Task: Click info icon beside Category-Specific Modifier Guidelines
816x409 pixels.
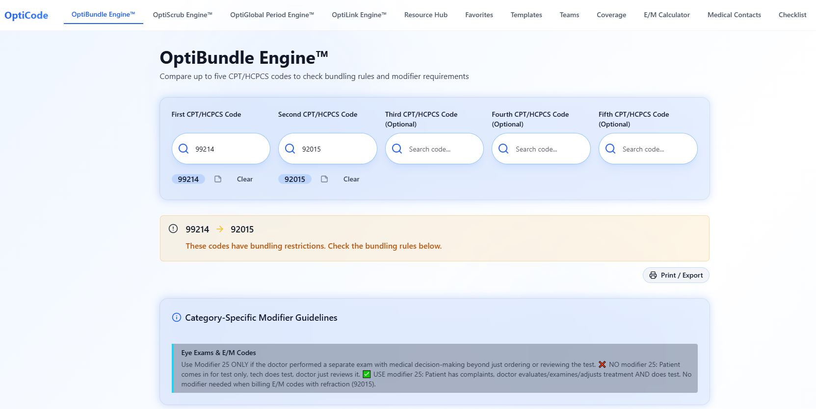Action: [x=177, y=317]
